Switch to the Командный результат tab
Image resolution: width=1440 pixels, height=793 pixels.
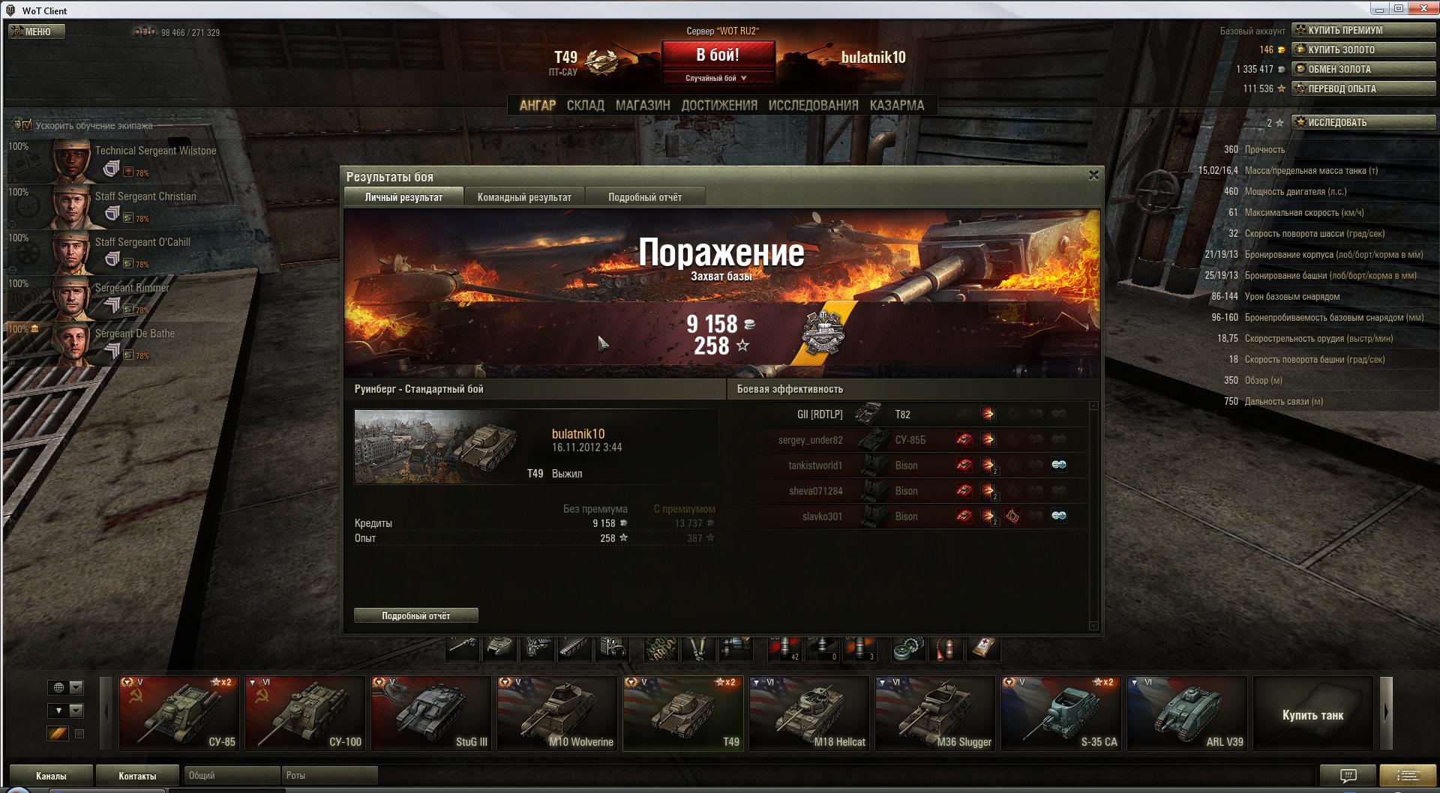[x=524, y=197]
